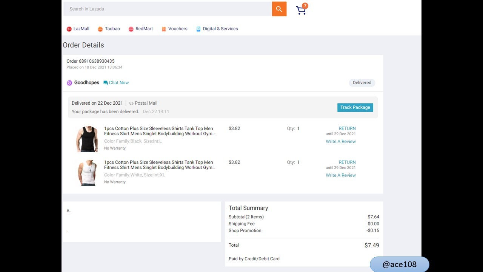Viewport: 483px width, 272px height.
Task: Click RETURN for the Black tank top
Action: point(347,128)
